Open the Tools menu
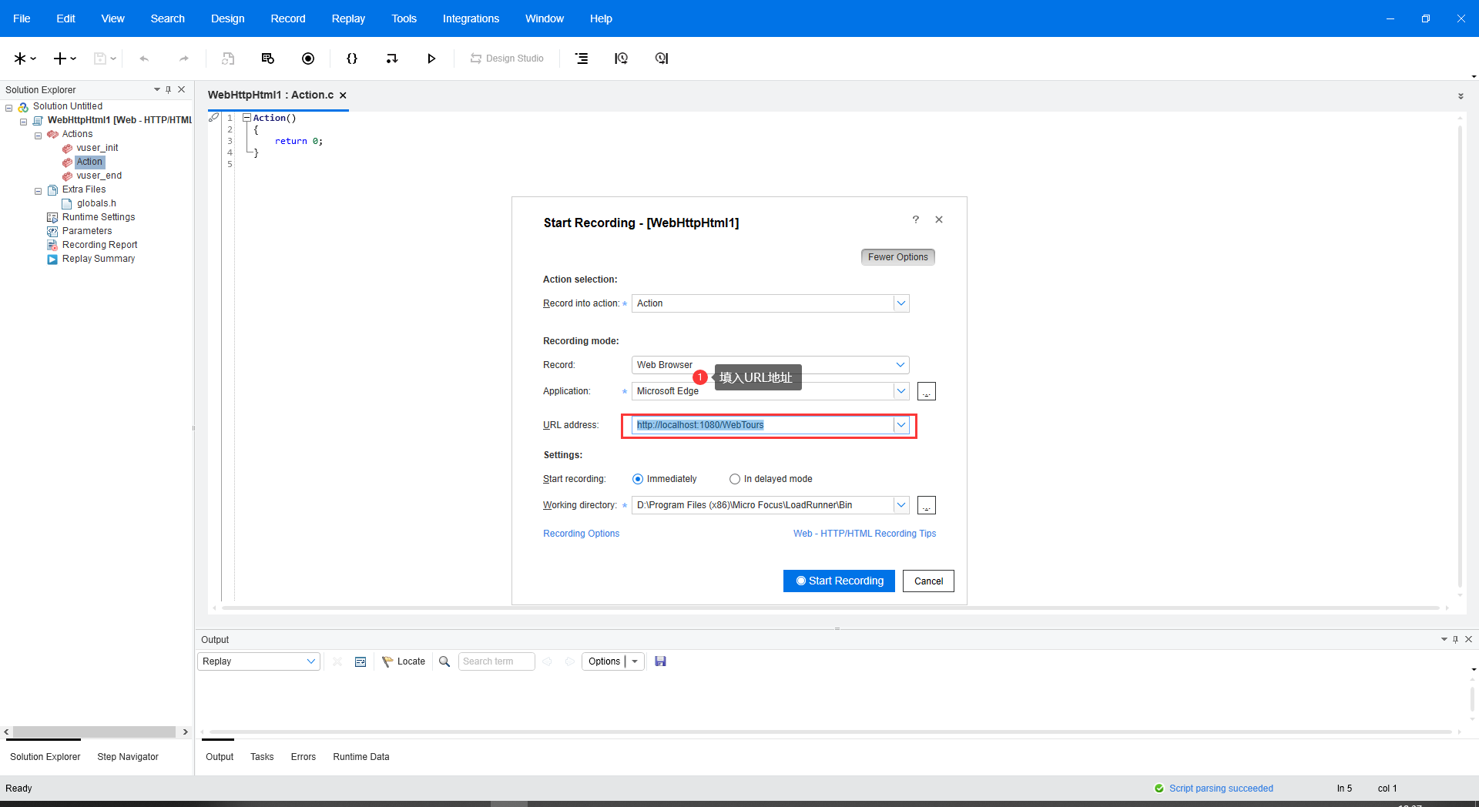1479x807 pixels. click(x=404, y=18)
